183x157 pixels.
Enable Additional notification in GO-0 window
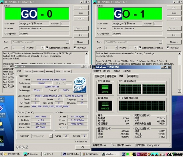tap(47, 48)
